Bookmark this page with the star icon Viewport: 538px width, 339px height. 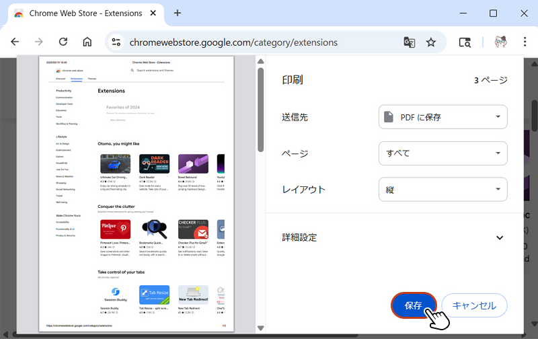[430, 42]
